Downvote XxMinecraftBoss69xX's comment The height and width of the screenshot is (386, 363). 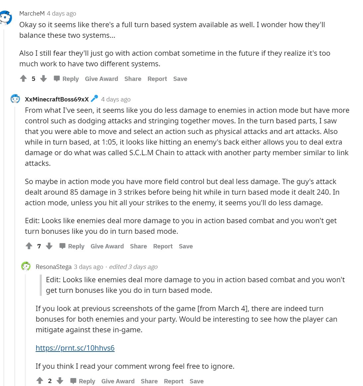click(49, 246)
